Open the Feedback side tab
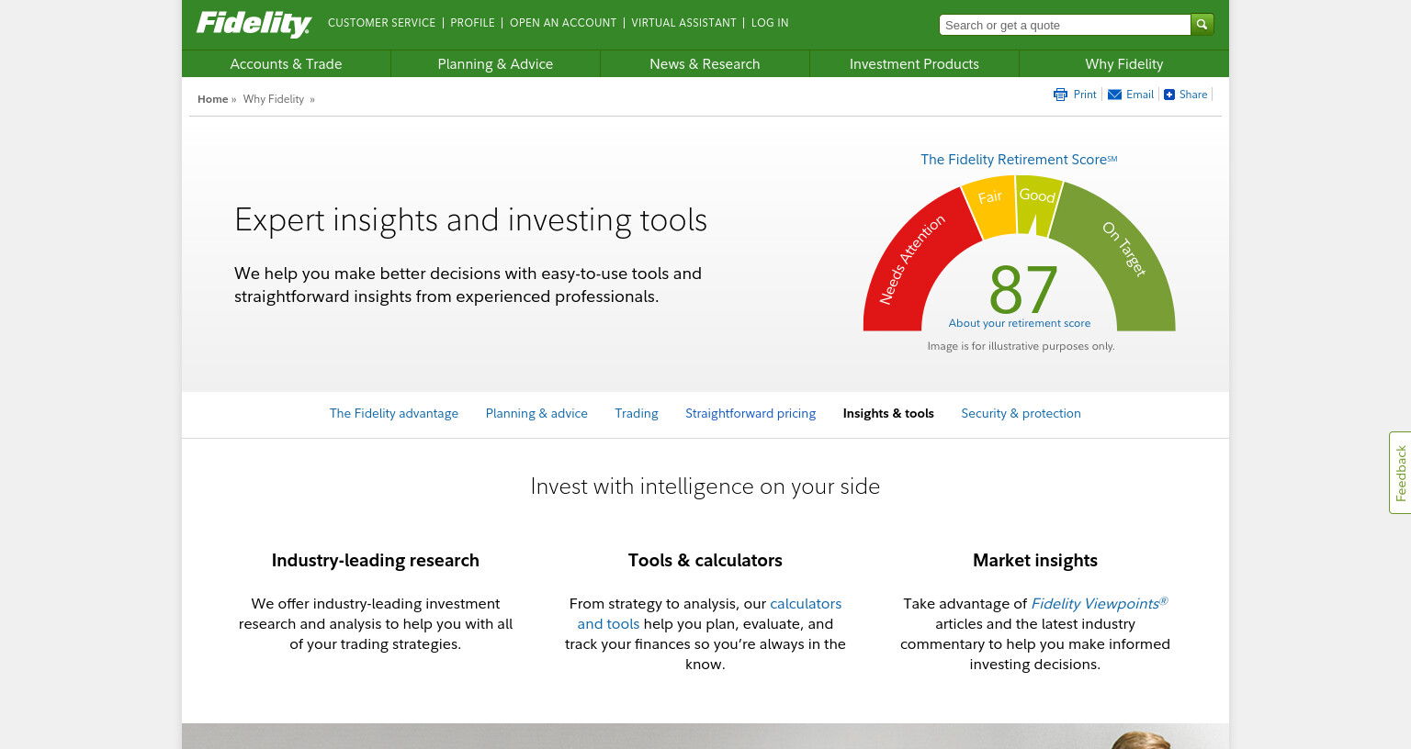This screenshot has height=749, width=1411. coord(1400,473)
